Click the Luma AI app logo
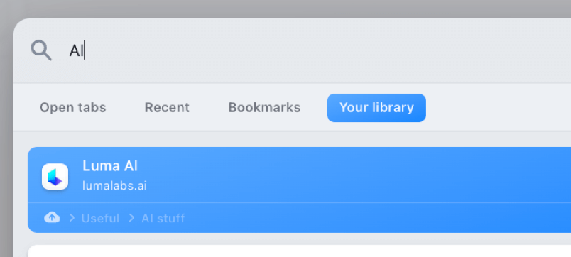The image size is (571, 257). click(x=55, y=177)
